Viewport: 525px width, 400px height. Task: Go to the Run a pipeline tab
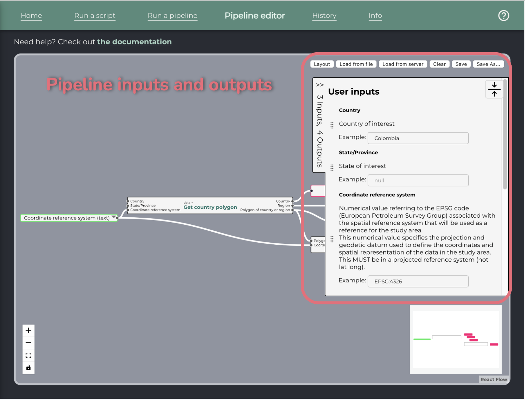point(172,15)
